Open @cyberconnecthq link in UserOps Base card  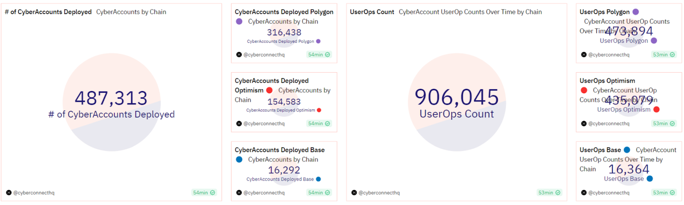pyautogui.click(x=609, y=193)
